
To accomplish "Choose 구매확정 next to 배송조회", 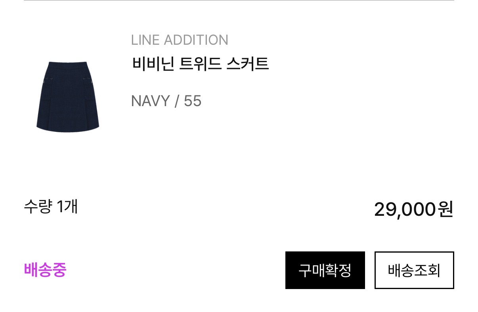I will point(325,270).
